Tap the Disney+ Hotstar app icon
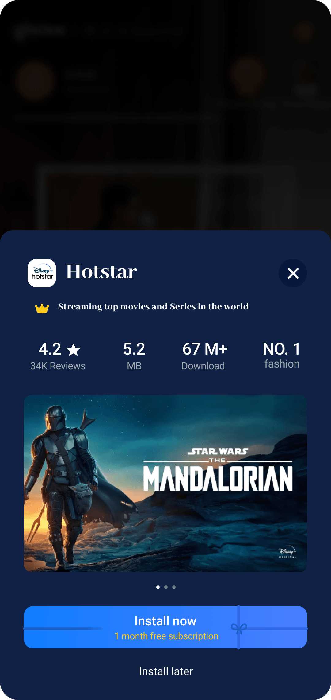Screen dimensions: 331x700 [x=42, y=273]
